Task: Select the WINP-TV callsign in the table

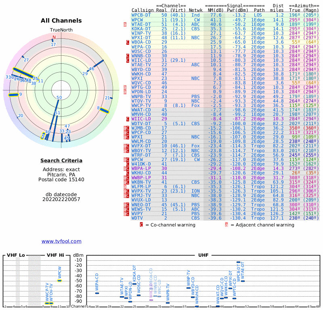Action: click(x=141, y=33)
